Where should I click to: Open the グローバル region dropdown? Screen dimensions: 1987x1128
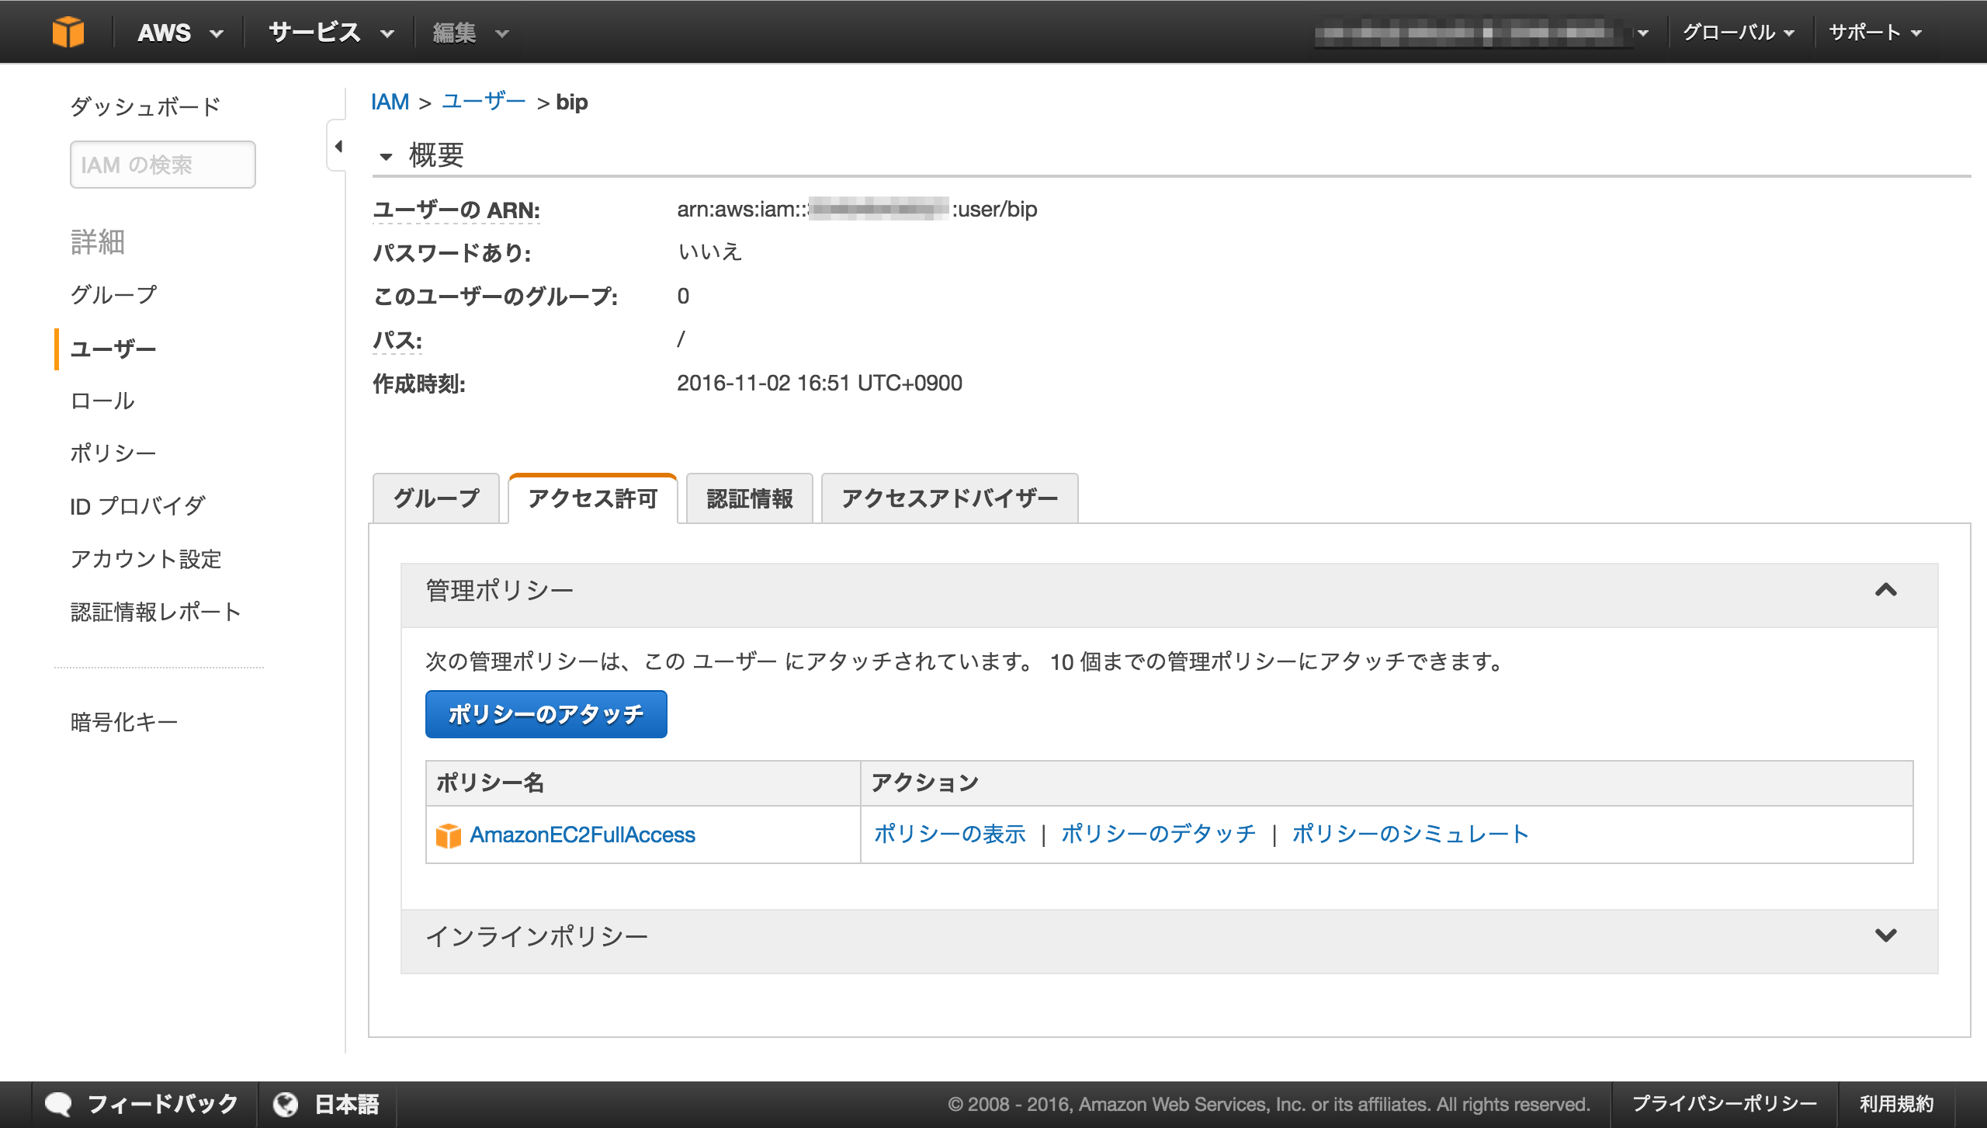[1739, 33]
